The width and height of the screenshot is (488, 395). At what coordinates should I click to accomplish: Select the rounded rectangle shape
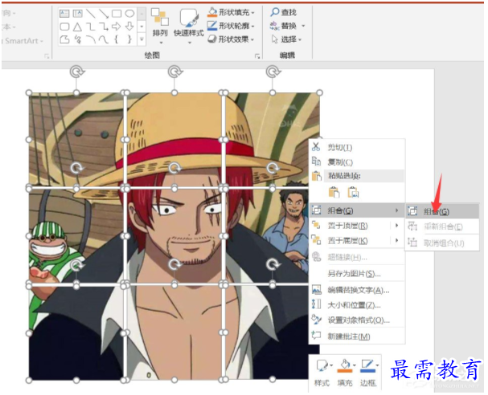[64, 26]
